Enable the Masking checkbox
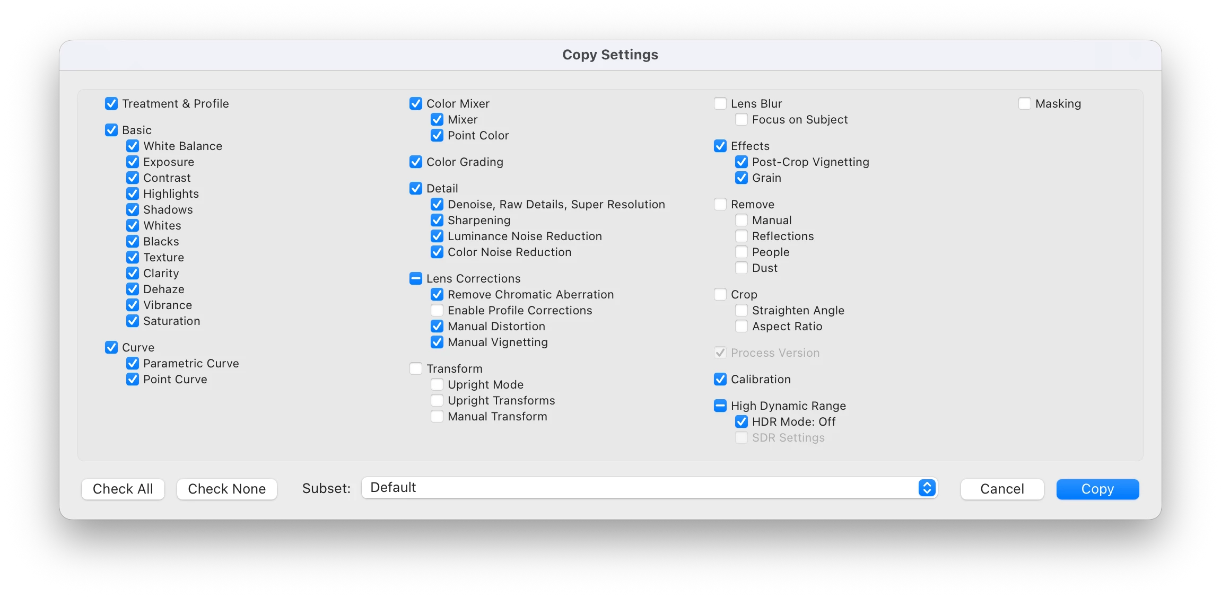 point(1025,104)
